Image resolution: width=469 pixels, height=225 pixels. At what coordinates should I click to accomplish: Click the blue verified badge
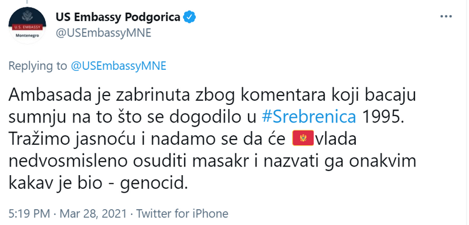[189, 18]
